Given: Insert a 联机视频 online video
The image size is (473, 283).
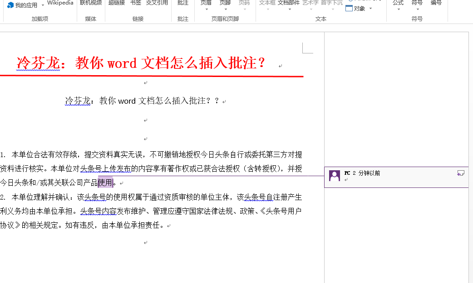Looking at the screenshot, I should [x=91, y=3].
